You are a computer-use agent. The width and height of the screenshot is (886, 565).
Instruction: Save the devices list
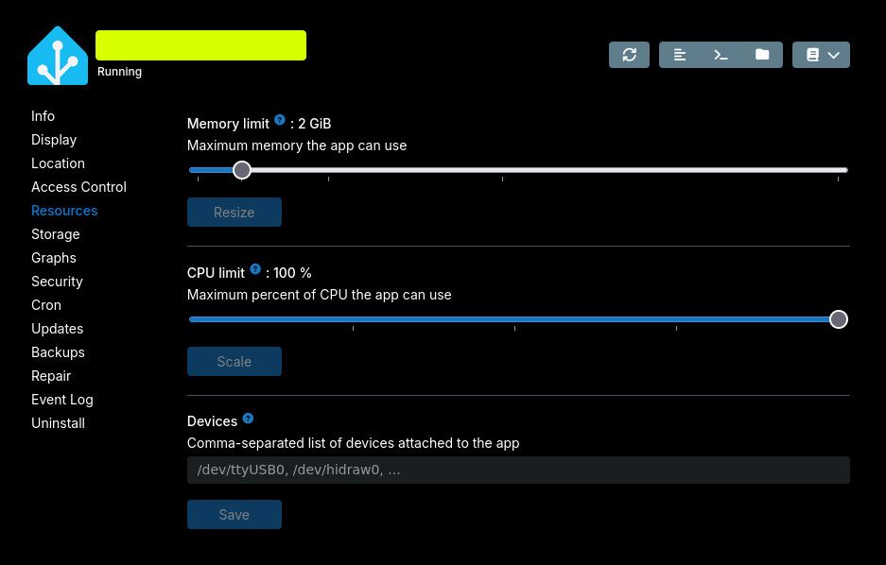[234, 515]
